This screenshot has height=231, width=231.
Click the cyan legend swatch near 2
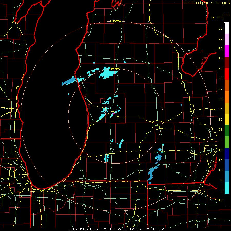coord(227,188)
